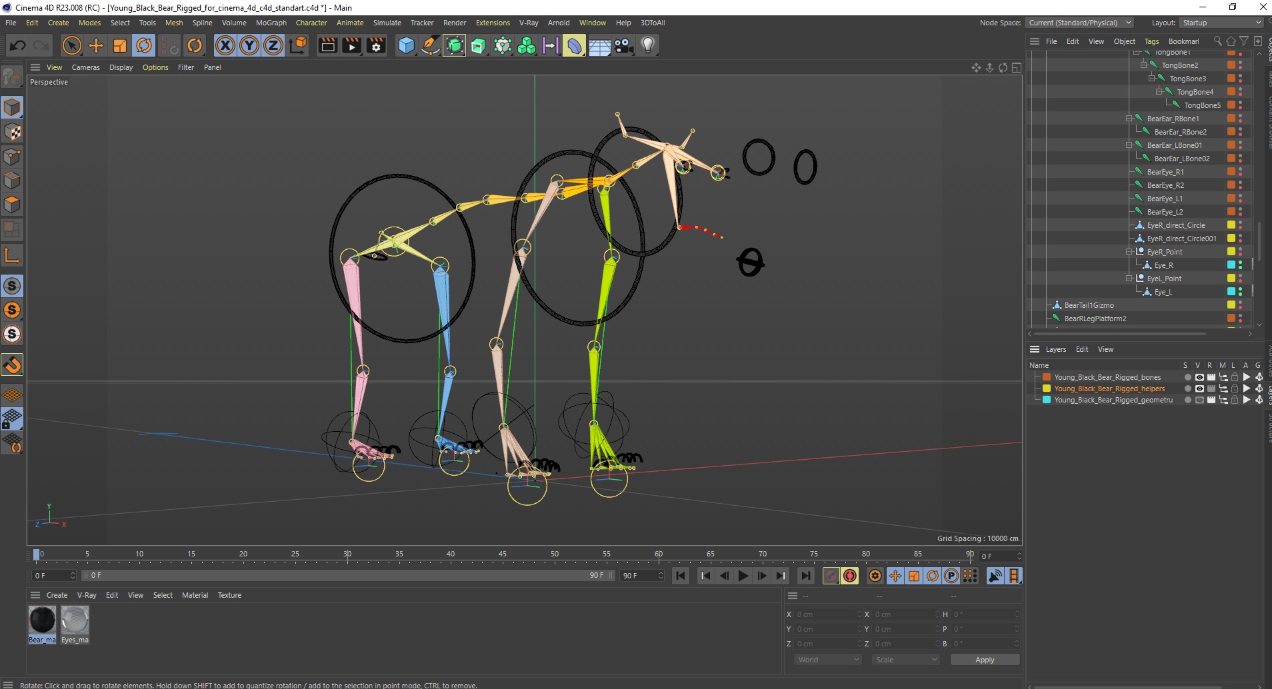Open the Character menu
Screen dimensions: 1272x689
pyautogui.click(x=311, y=23)
